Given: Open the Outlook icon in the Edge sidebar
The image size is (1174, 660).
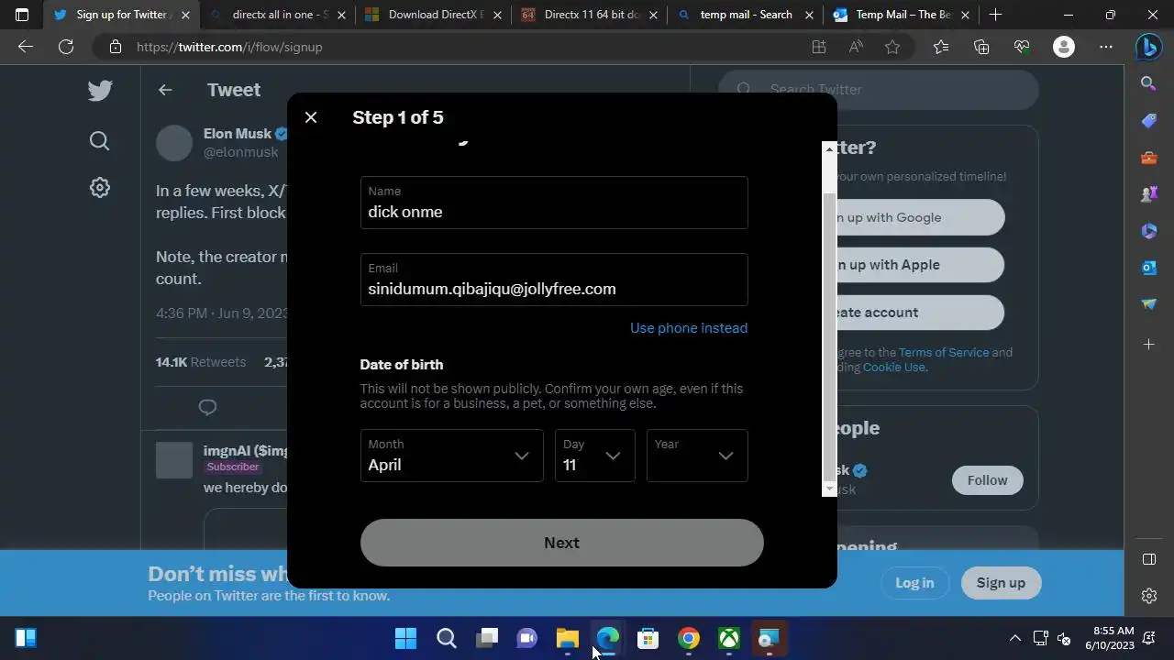Looking at the screenshot, I should [1149, 268].
